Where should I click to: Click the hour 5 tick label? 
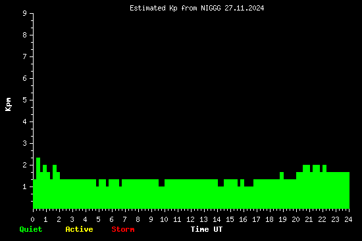[98, 219]
